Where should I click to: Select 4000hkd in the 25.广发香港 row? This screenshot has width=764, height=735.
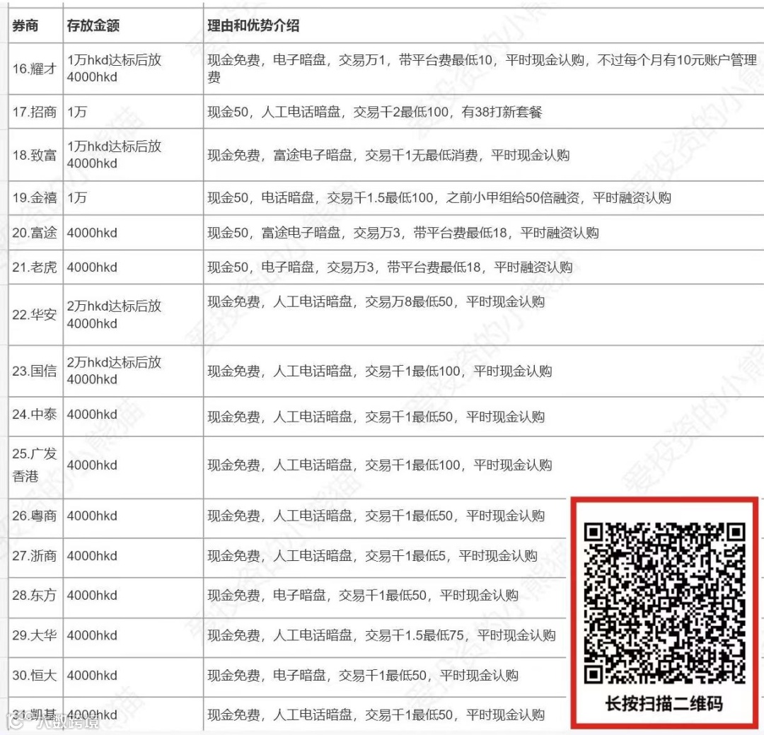pyautogui.click(x=92, y=465)
